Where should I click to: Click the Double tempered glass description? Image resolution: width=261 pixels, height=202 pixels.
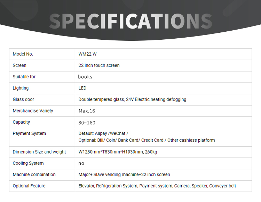pyautogui.click(x=132, y=99)
